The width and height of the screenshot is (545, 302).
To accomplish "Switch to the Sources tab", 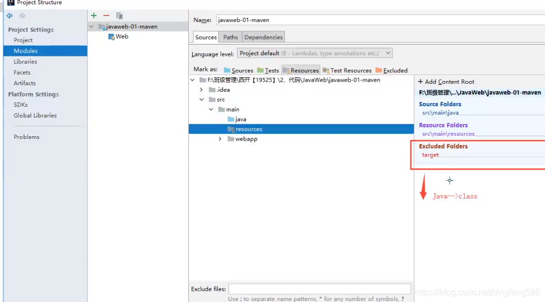I will pyautogui.click(x=206, y=37).
